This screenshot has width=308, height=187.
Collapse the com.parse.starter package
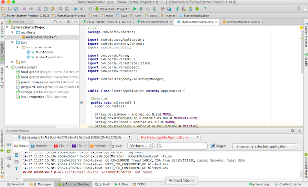point(17,47)
